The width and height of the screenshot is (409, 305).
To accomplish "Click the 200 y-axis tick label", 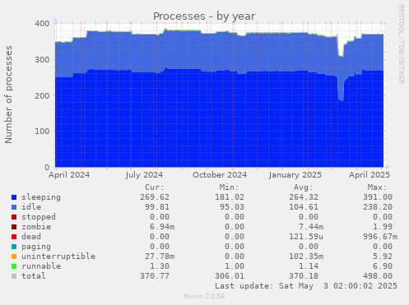I will click(x=42, y=95).
